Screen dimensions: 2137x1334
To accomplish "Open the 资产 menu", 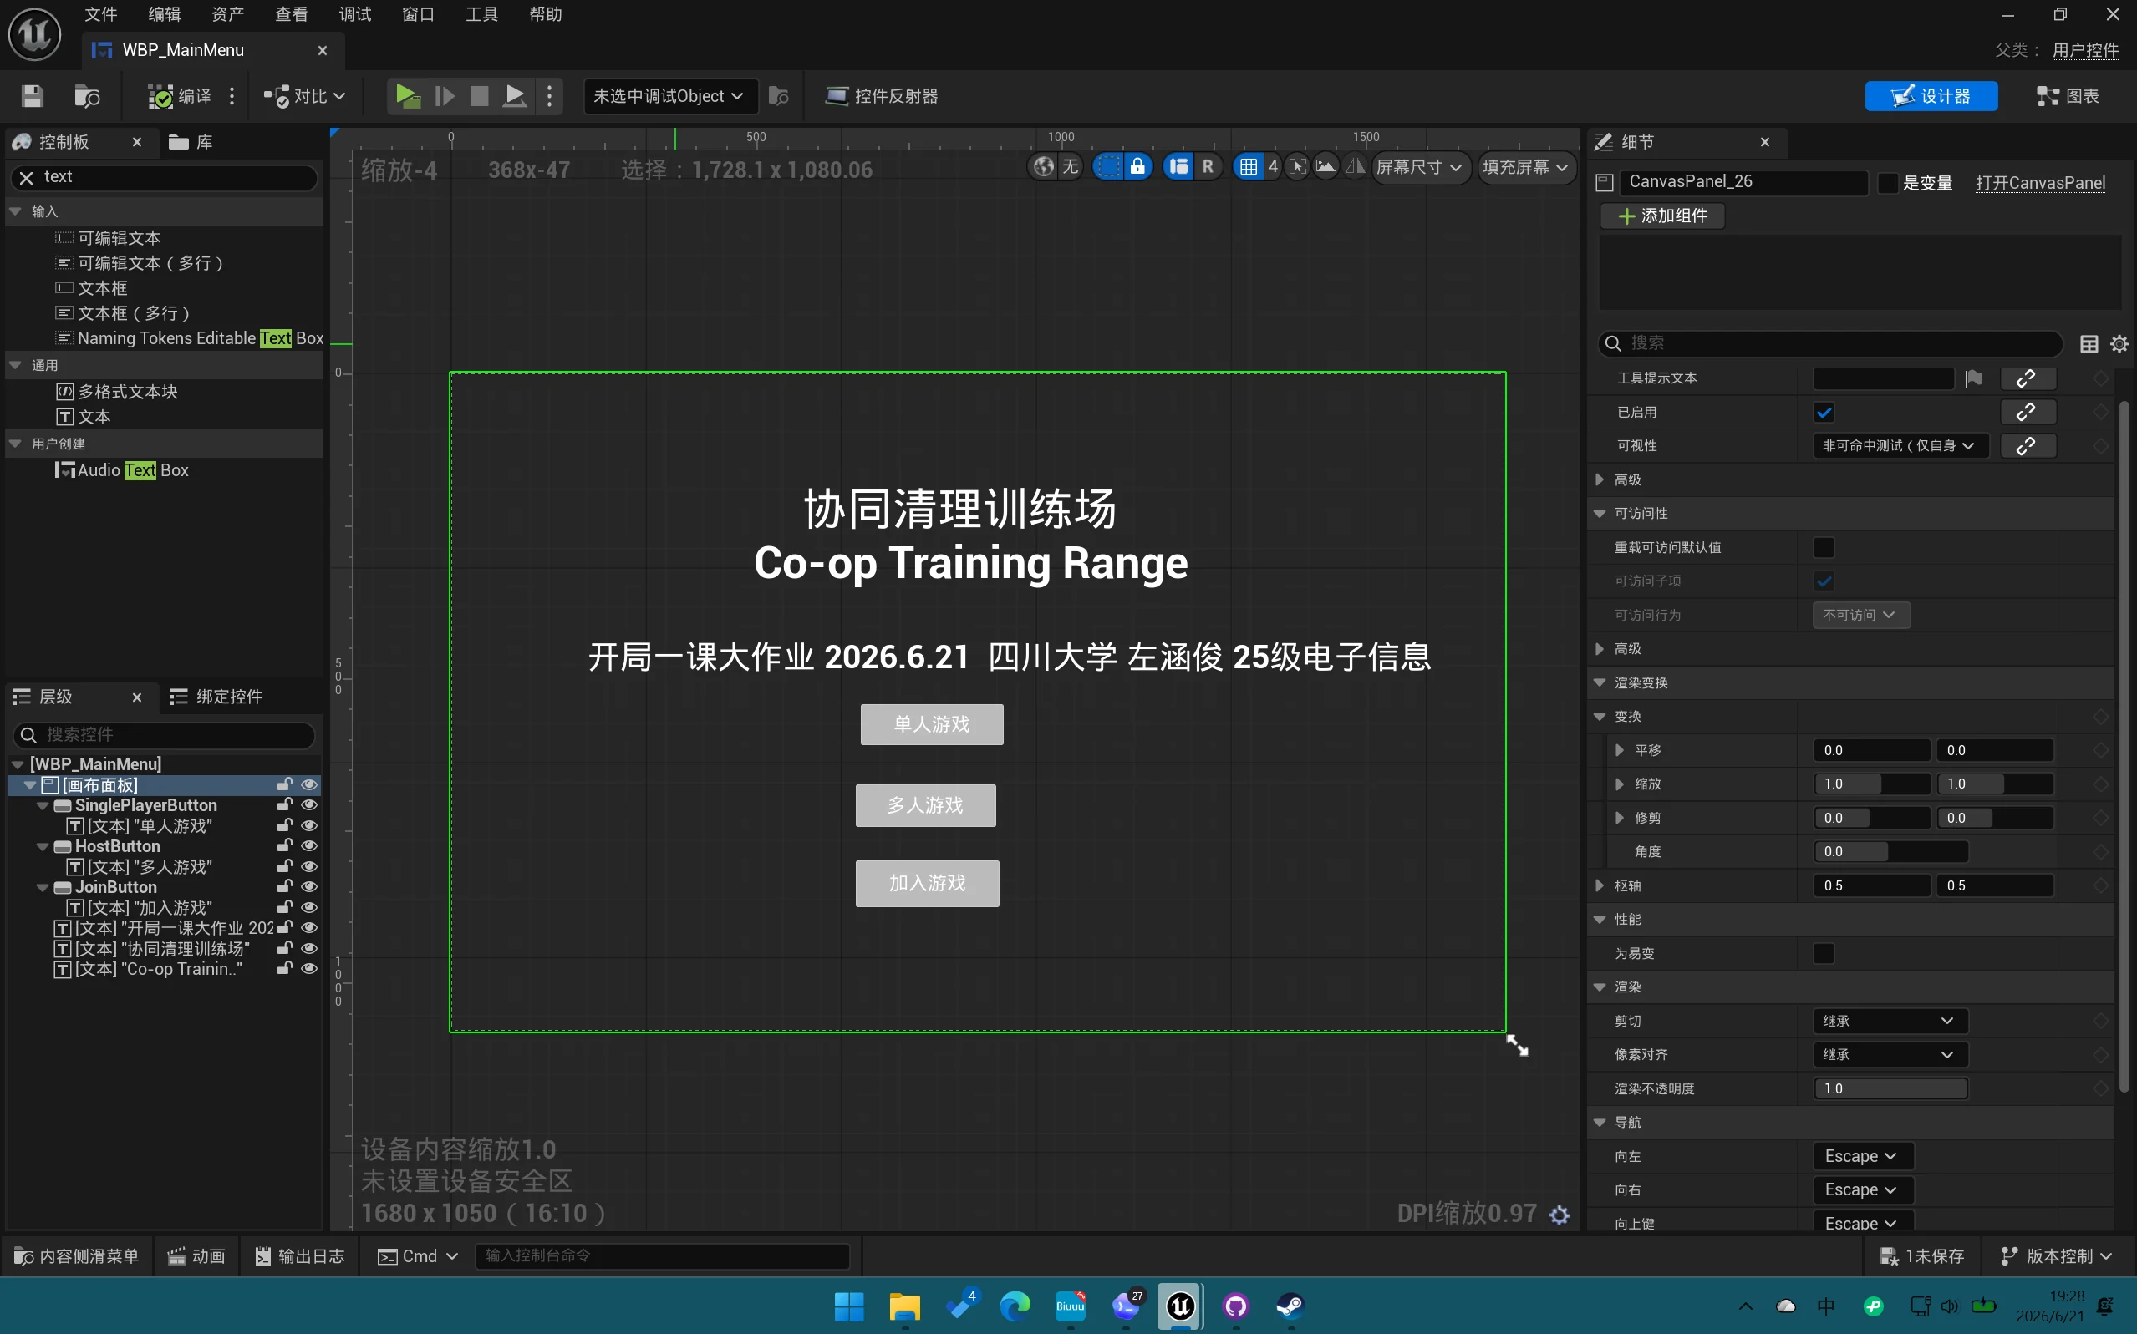I will pyautogui.click(x=227, y=14).
